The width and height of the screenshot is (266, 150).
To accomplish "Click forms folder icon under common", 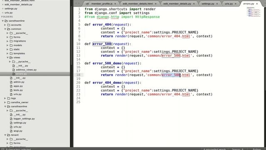I will (x=11, y=37).
